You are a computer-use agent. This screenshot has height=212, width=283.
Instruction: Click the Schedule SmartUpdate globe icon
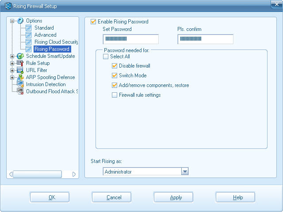(x=20, y=56)
